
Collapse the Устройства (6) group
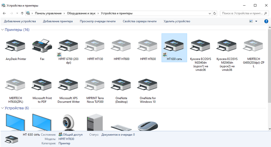(3, 108)
